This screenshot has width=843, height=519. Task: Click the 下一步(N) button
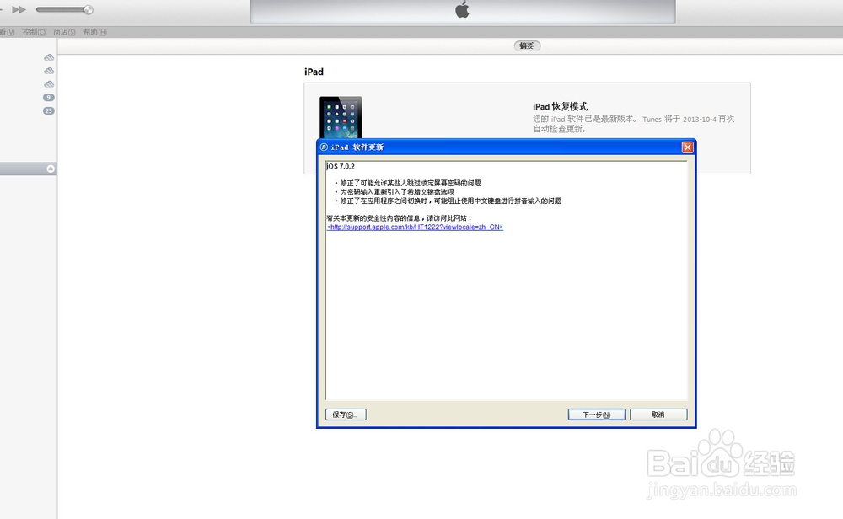pyautogui.click(x=596, y=415)
